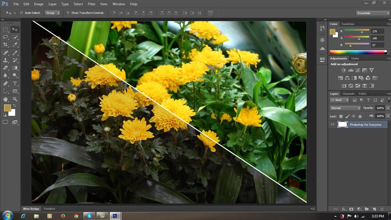This screenshot has height=220, width=391.
Task: Expand the Group auto-select dropdown
Action: coord(52,13)
